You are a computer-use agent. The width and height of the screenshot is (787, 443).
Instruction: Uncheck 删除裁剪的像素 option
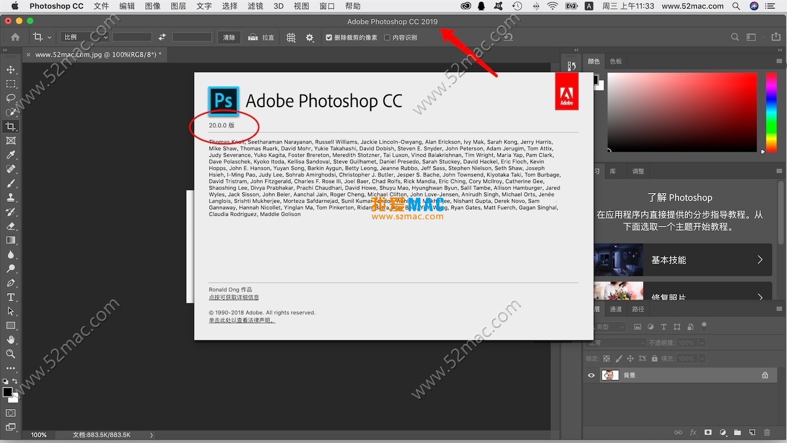(x=329, y=37)
